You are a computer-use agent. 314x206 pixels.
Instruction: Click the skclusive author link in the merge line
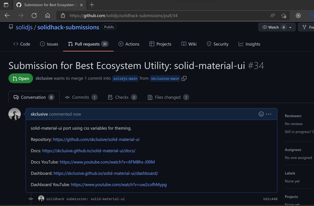click(44, 78)
